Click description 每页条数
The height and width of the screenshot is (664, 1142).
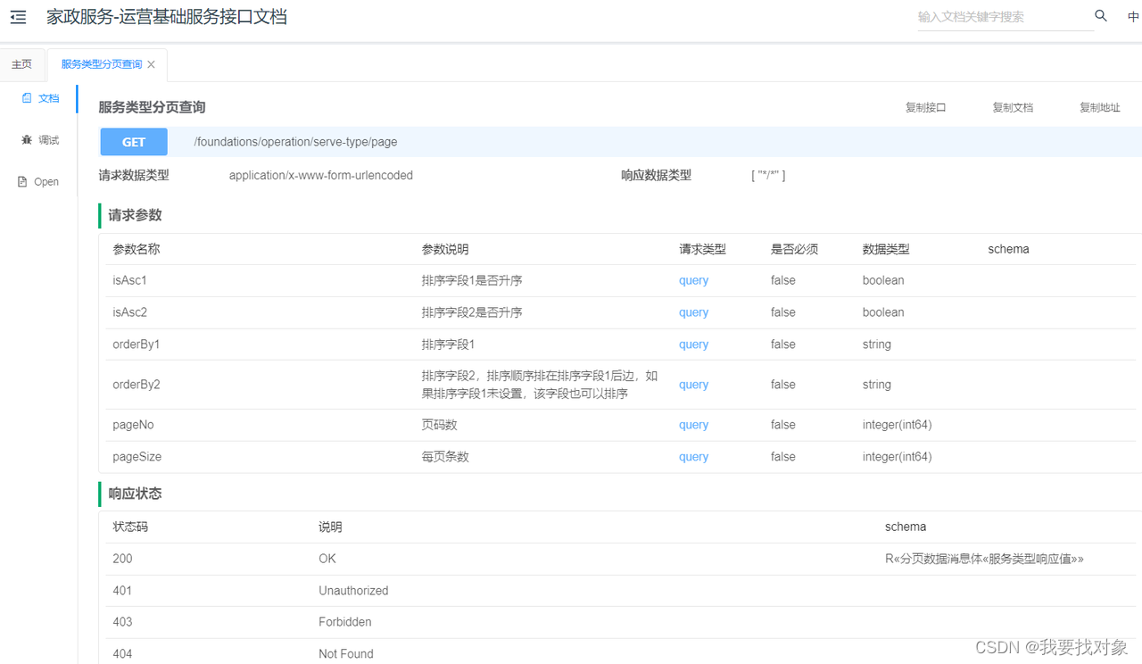tap(445, 457)
